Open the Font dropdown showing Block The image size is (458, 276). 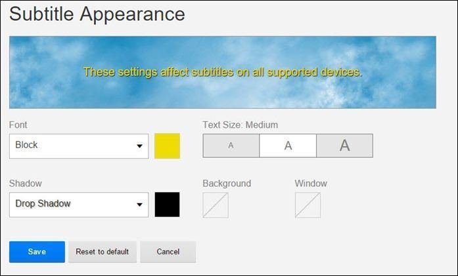pyautogui.click(x=79, y=146)
